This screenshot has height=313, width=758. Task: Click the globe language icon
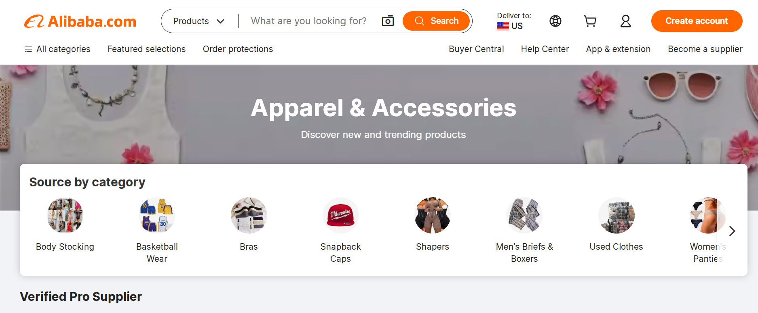(555, 21)
